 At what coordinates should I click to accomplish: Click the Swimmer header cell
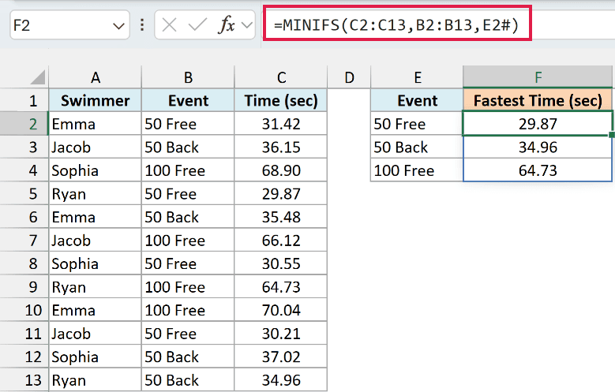(95, 101)
